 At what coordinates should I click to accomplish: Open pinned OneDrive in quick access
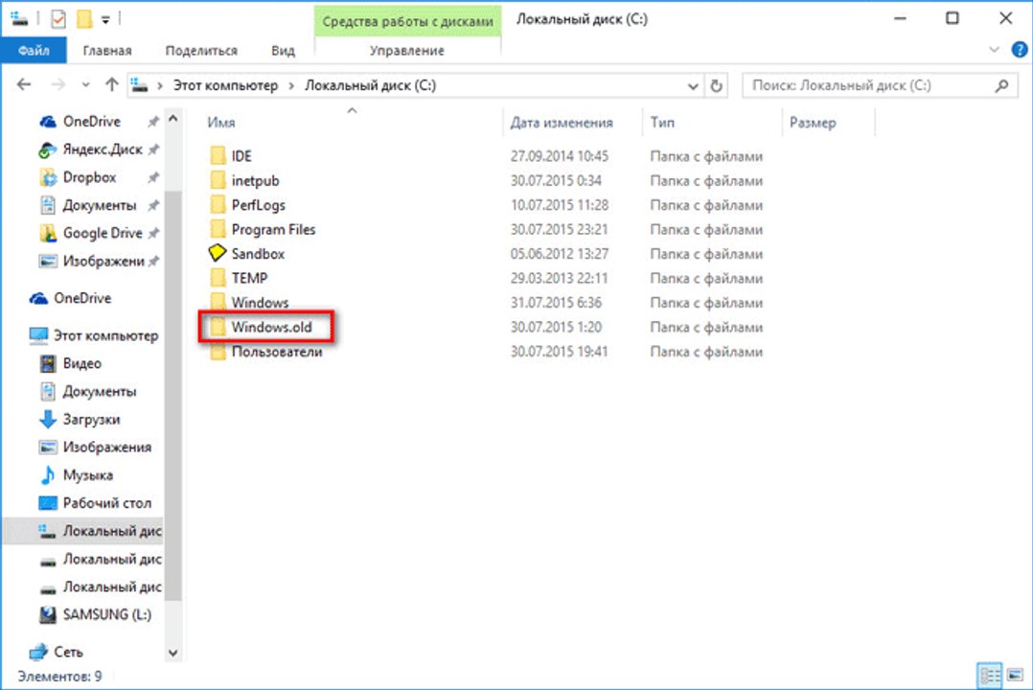[x=92, y=122]
